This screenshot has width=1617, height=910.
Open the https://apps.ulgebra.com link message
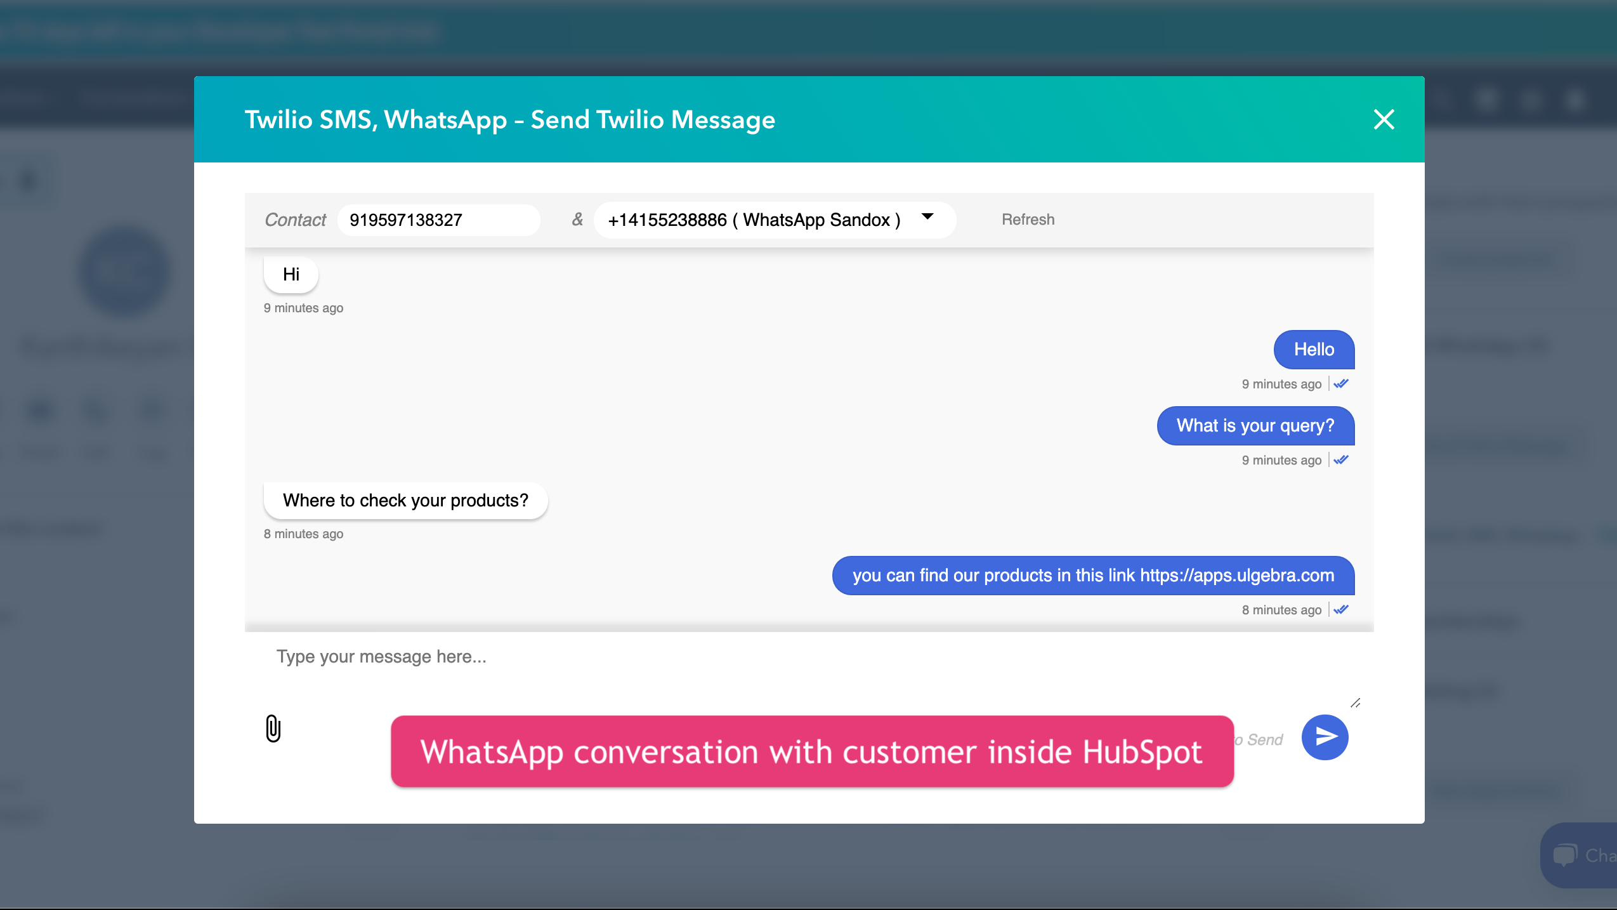1093,576
